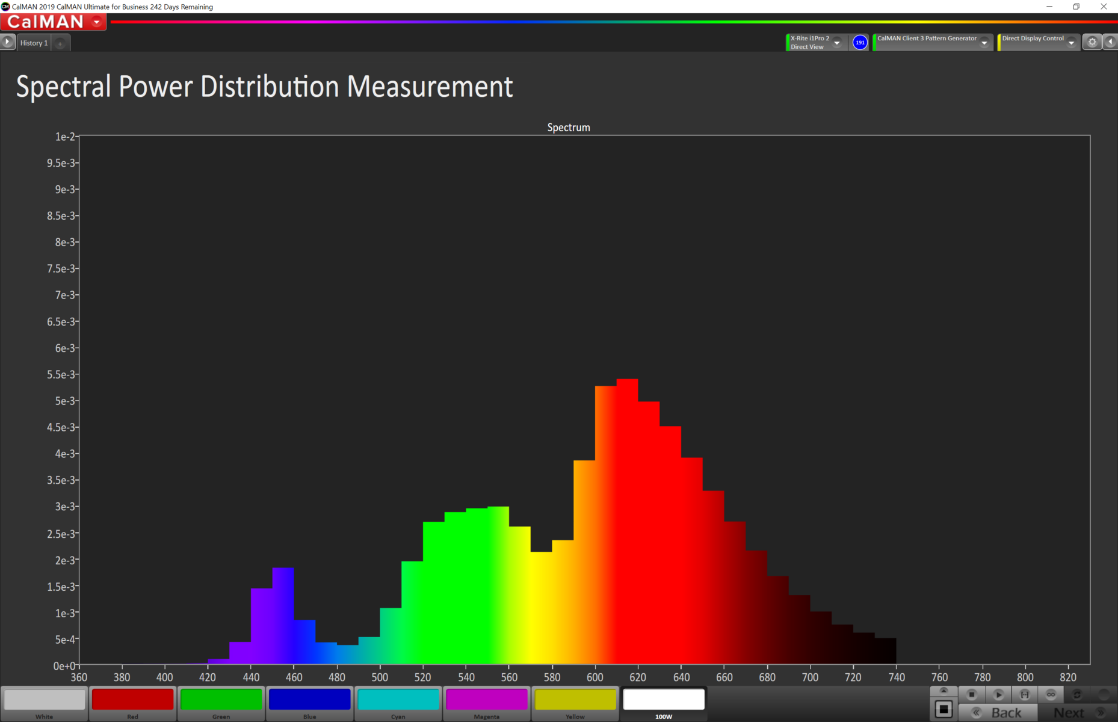
Task: Expand the left side panel arrow
Action: pos(7,42)
